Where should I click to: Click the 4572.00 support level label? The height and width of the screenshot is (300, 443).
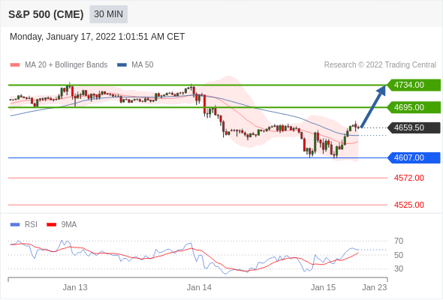coord(408,178)
